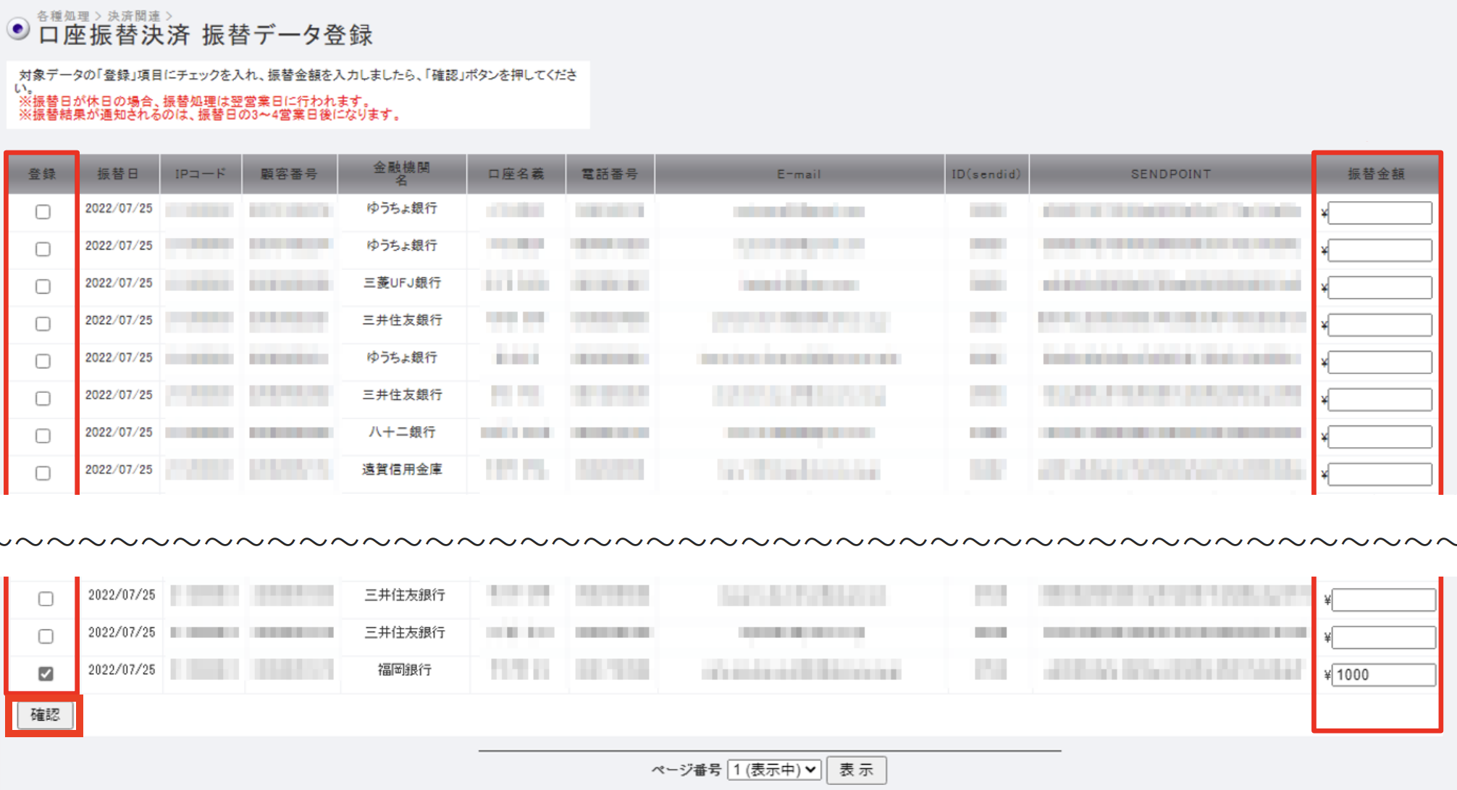
Task: Click the 口座名義 column header
Action: coord(516,174)
